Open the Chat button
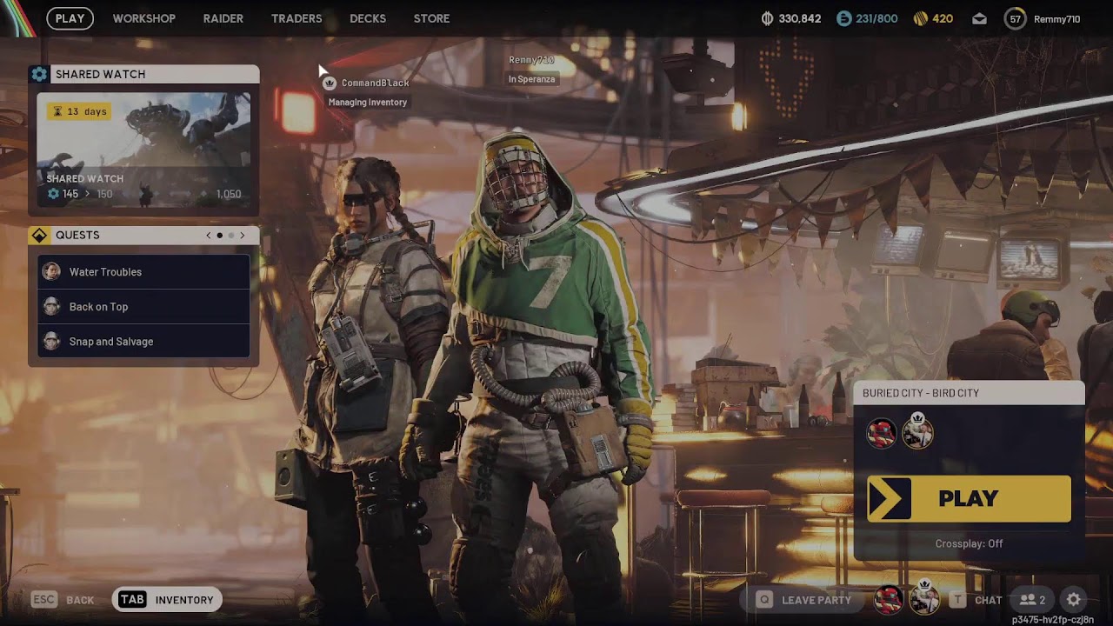1113x626 pixels. (978, 600)
